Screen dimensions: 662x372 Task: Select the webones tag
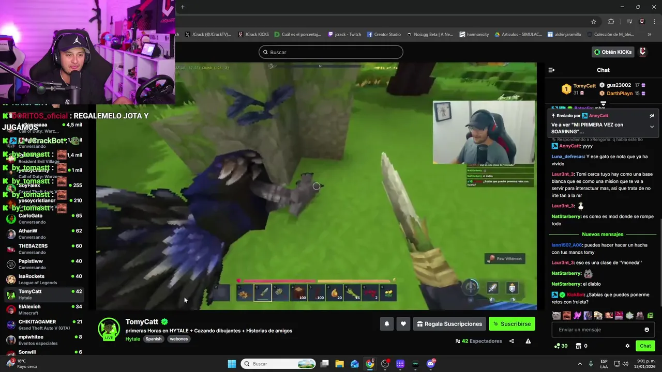point(179,339)
